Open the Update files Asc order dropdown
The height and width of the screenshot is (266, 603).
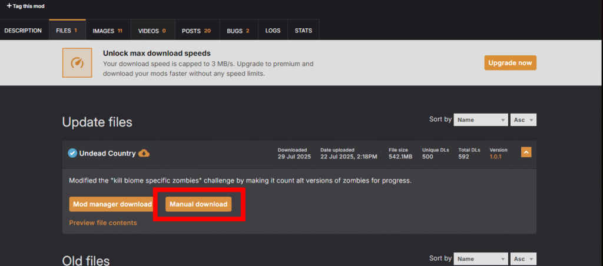(523, 120)
